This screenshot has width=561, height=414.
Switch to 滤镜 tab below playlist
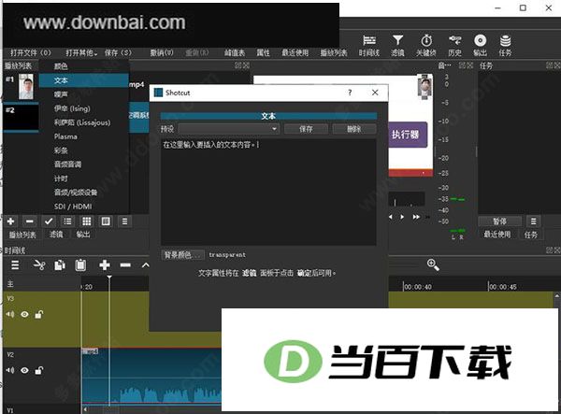[56, 235]
